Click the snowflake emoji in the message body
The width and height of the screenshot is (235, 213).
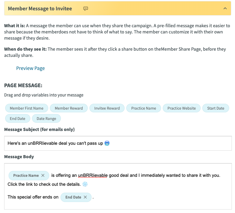tap(85, 184)
